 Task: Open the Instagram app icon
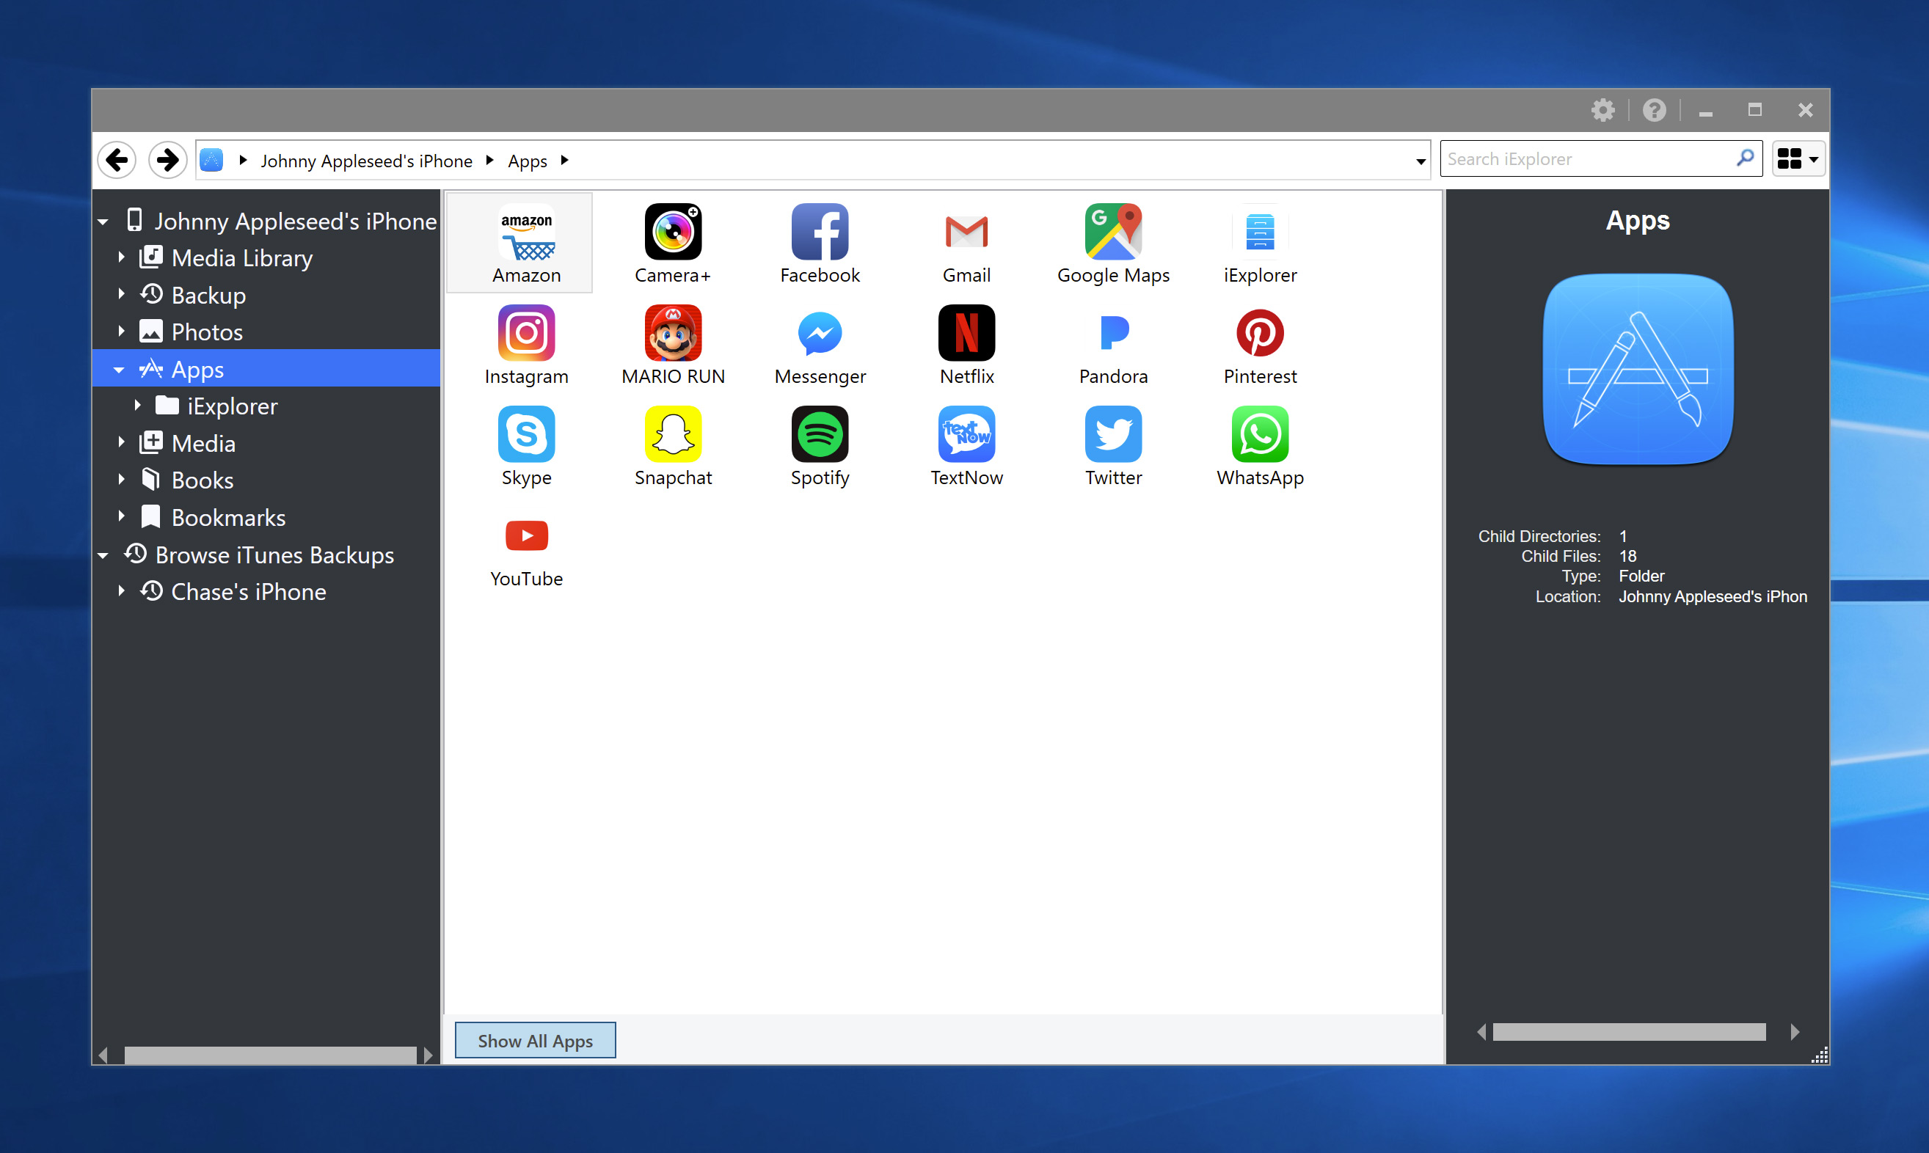click(526, 333)
